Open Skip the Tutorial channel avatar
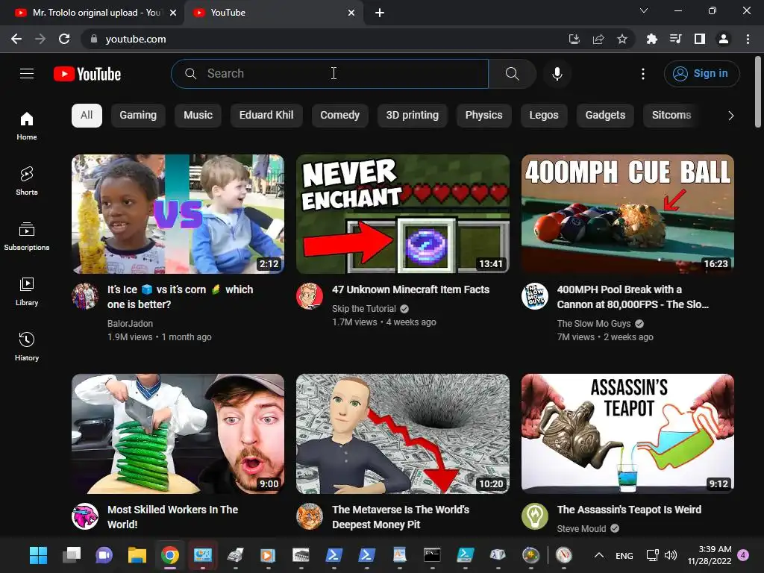 [x=310, y=295]
